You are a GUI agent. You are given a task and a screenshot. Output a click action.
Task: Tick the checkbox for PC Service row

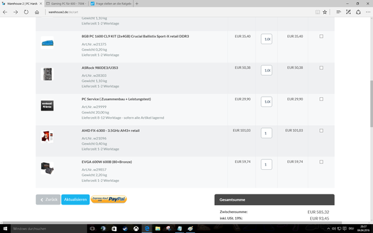point(321,99)
